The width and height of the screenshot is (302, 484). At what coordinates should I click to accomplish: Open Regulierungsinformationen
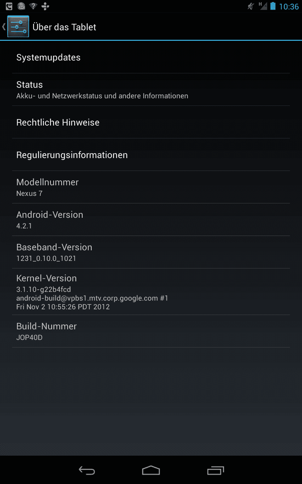[151, 155]
